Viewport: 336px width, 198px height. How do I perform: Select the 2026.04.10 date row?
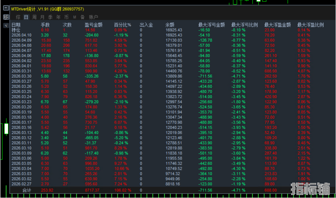(21, 35)
